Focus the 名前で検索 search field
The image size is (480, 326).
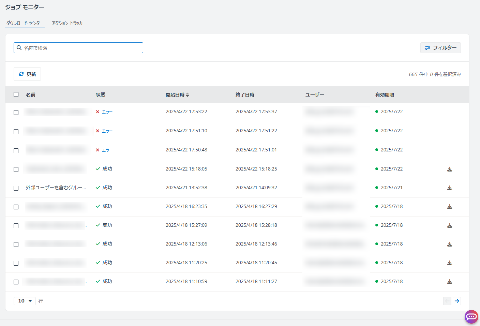[x=78, y=48]
